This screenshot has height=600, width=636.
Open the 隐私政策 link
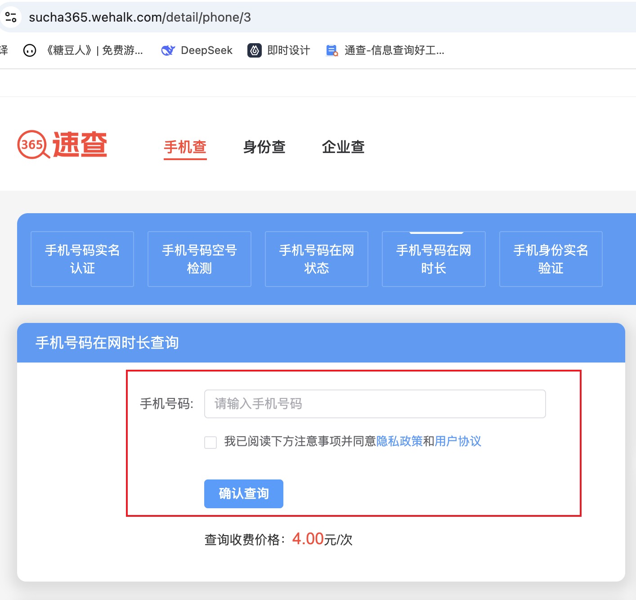click(x=399, y=441)
